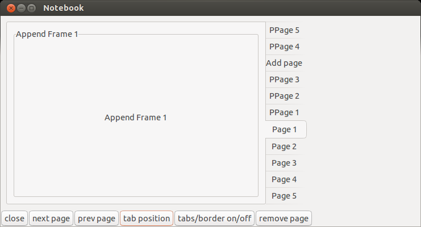Click the PPage 2 tab

284,96
